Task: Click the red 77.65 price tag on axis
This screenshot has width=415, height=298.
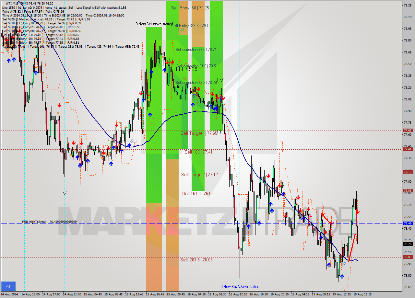Action: click(408, 131)
